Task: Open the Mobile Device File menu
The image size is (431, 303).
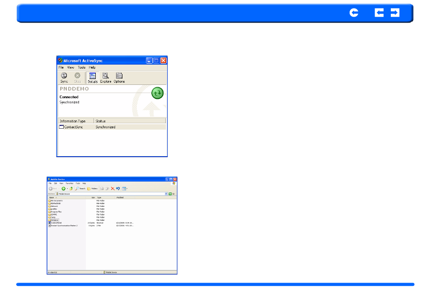Action: 50,183
